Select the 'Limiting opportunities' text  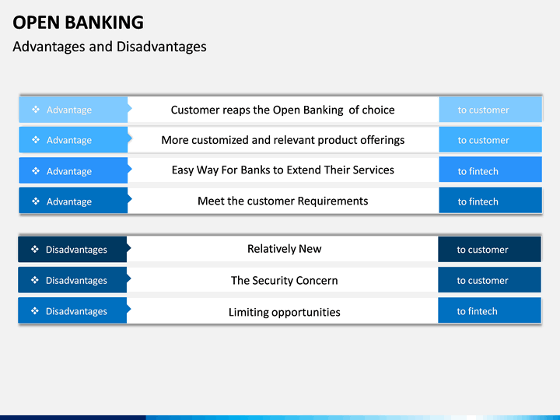tap(285, 312)
